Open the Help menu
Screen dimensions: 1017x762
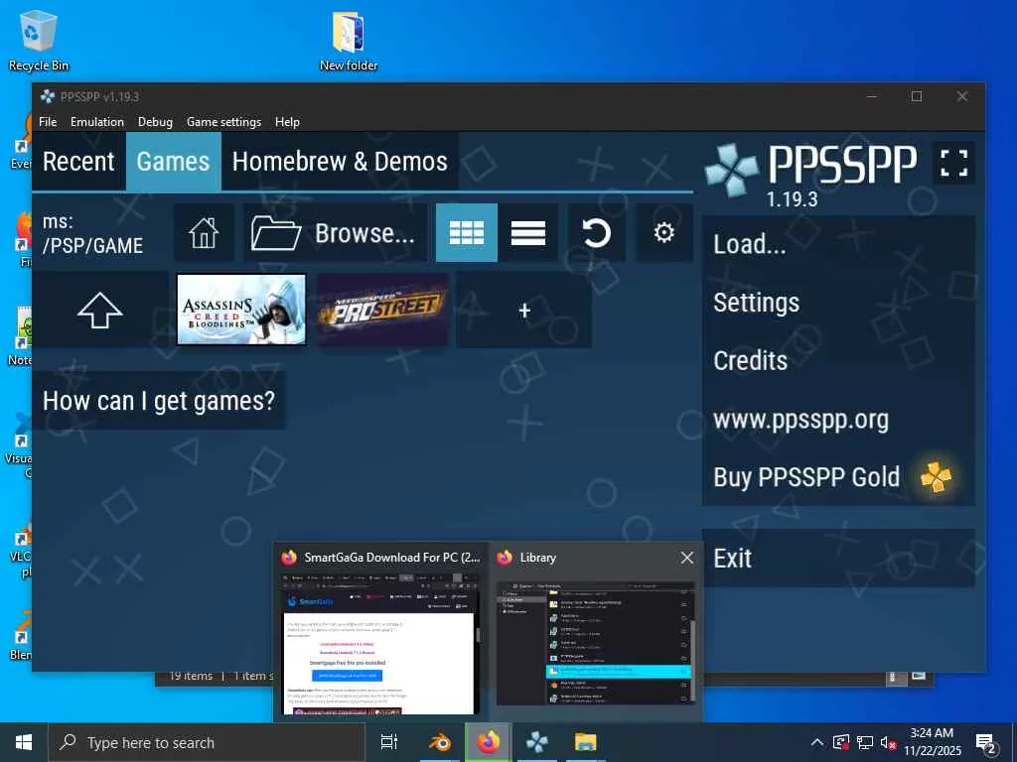pyautogui.click(x=287, y=122)
